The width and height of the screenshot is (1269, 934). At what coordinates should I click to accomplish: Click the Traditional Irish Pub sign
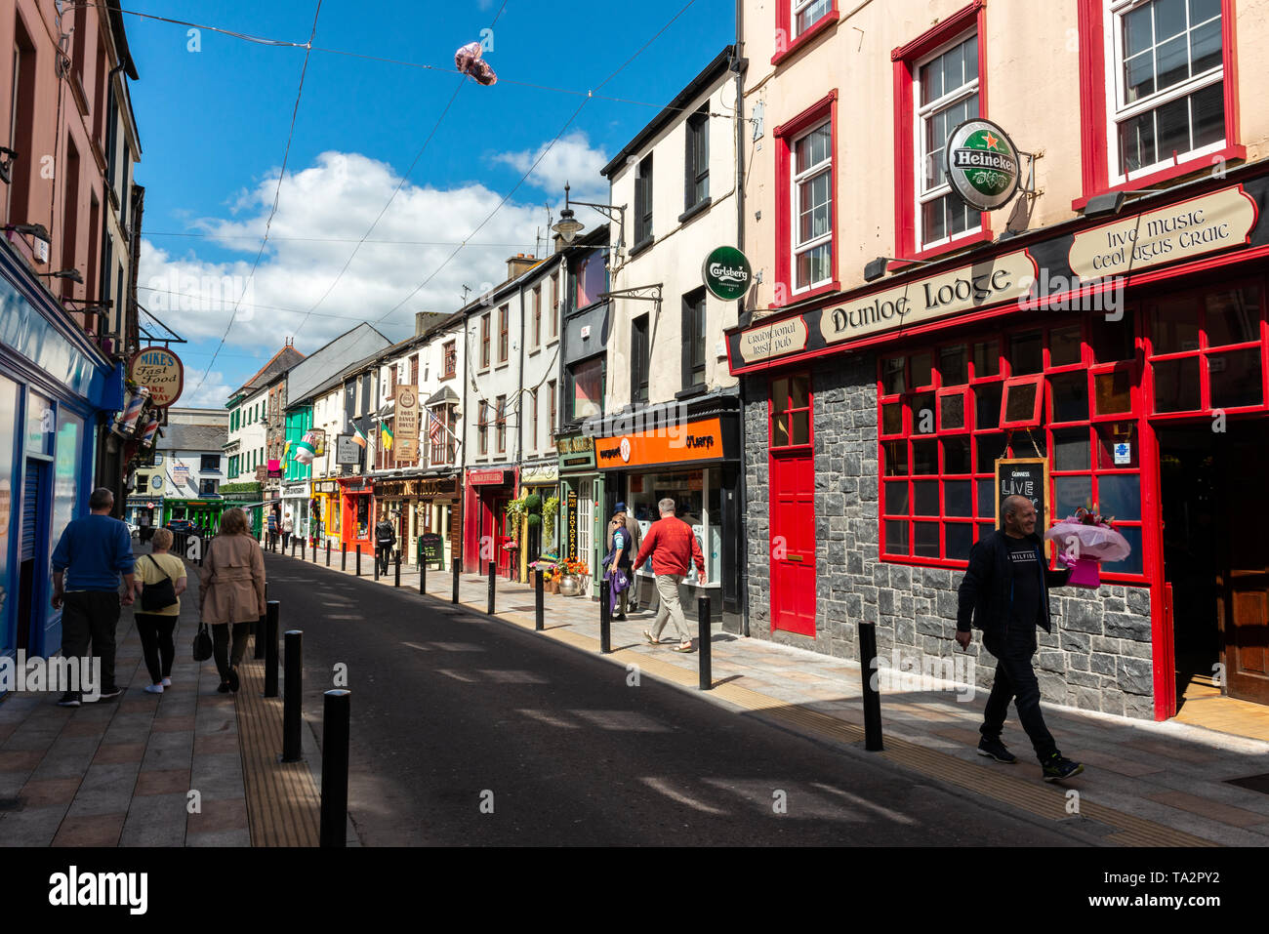(x=772, y=339)
